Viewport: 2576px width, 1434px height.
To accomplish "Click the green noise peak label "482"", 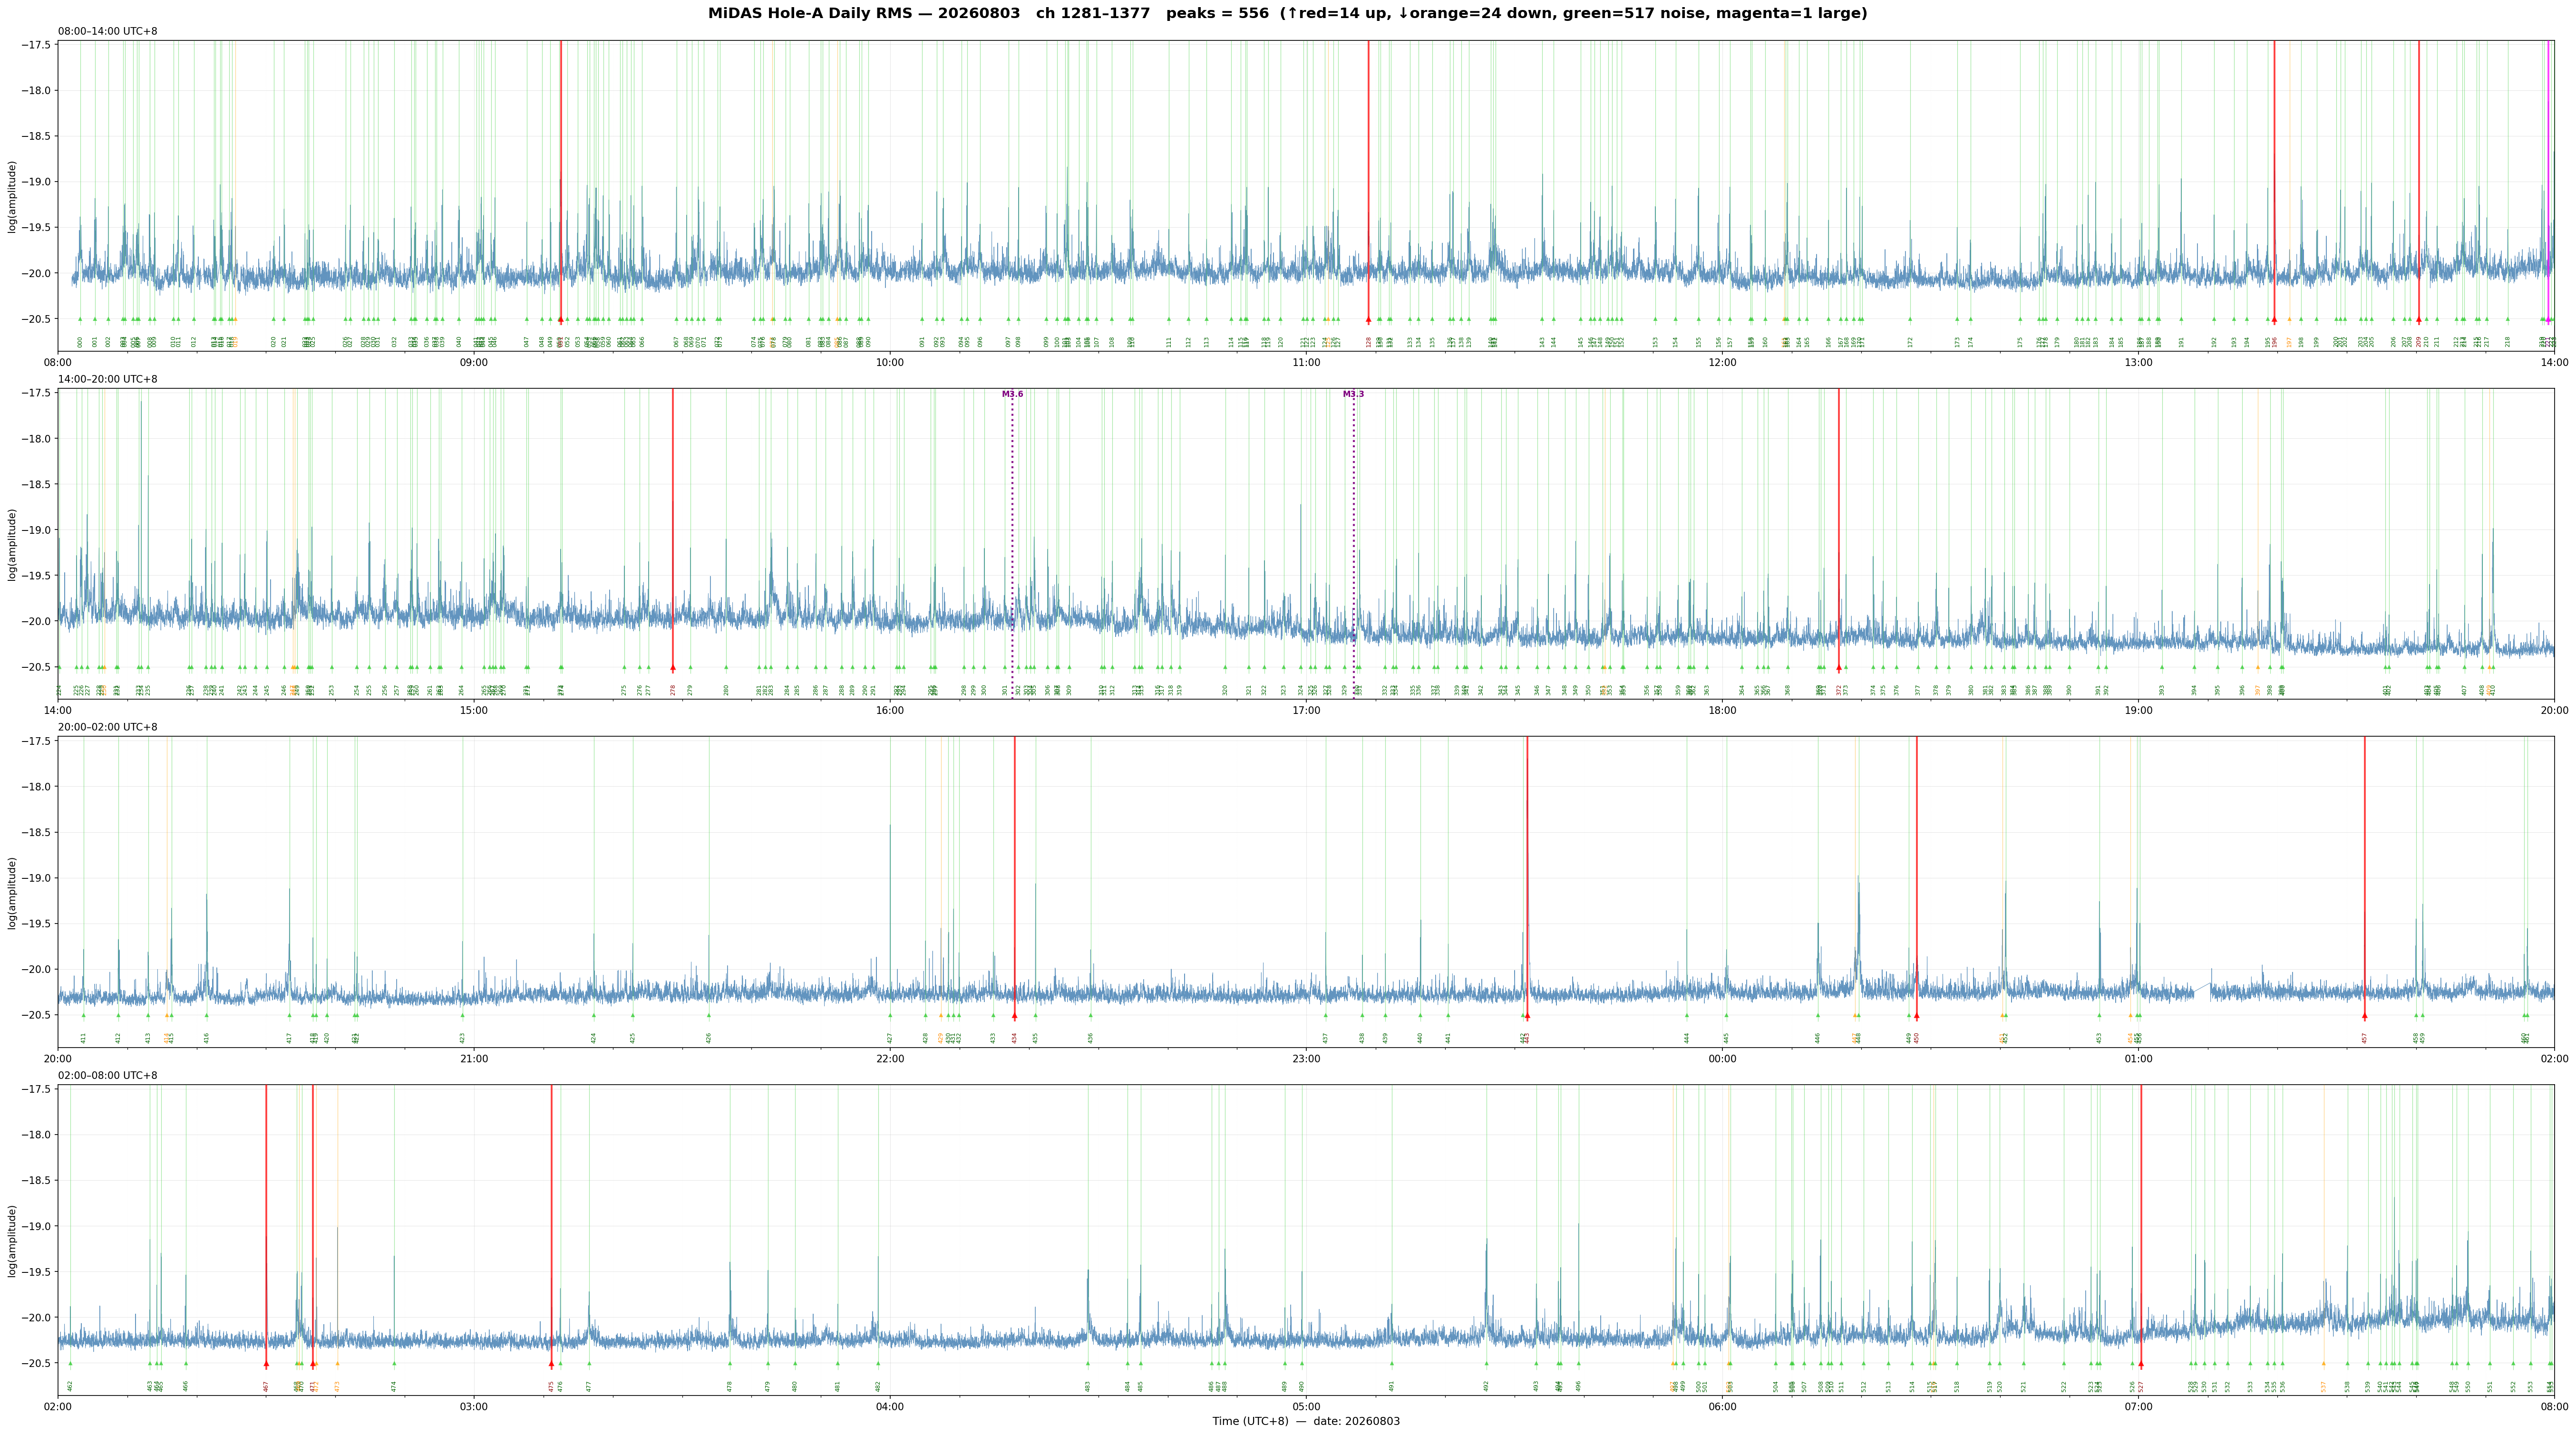I will pyautogui.click(x=878, y=1386).
